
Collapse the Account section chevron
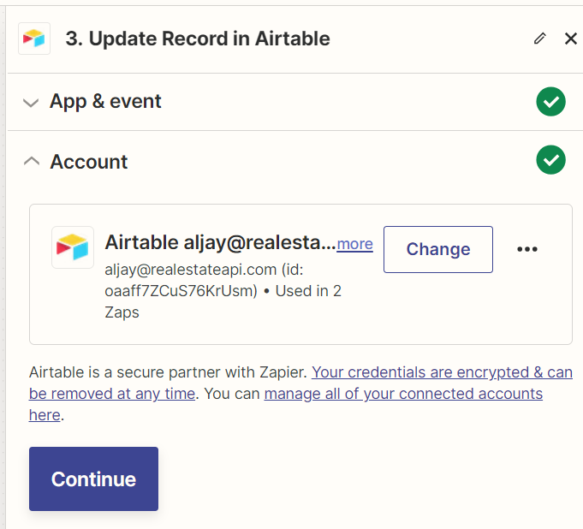(31, 161)
